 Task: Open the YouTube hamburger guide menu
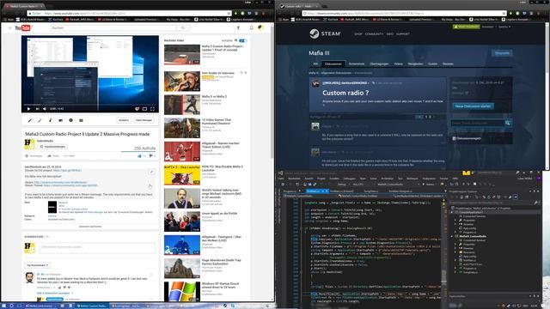(x=9, y=28)
